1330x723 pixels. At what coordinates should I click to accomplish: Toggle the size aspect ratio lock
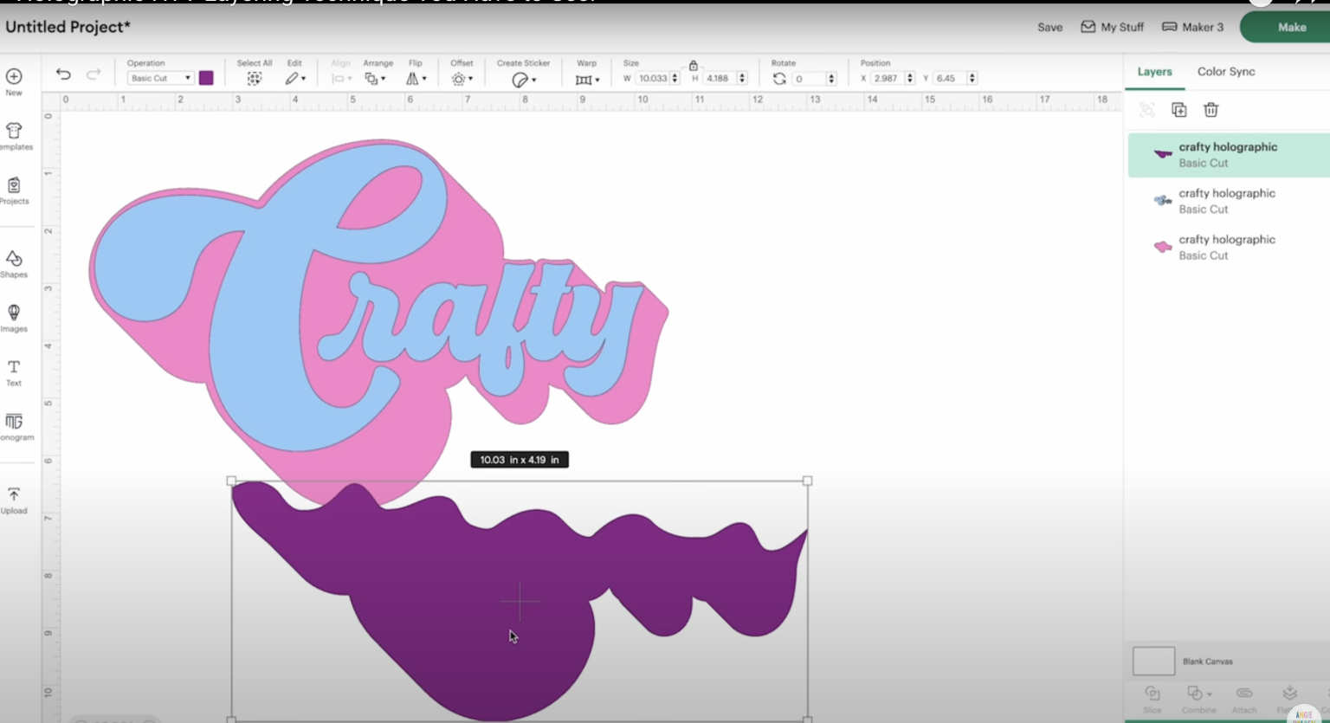pos(693,66)
